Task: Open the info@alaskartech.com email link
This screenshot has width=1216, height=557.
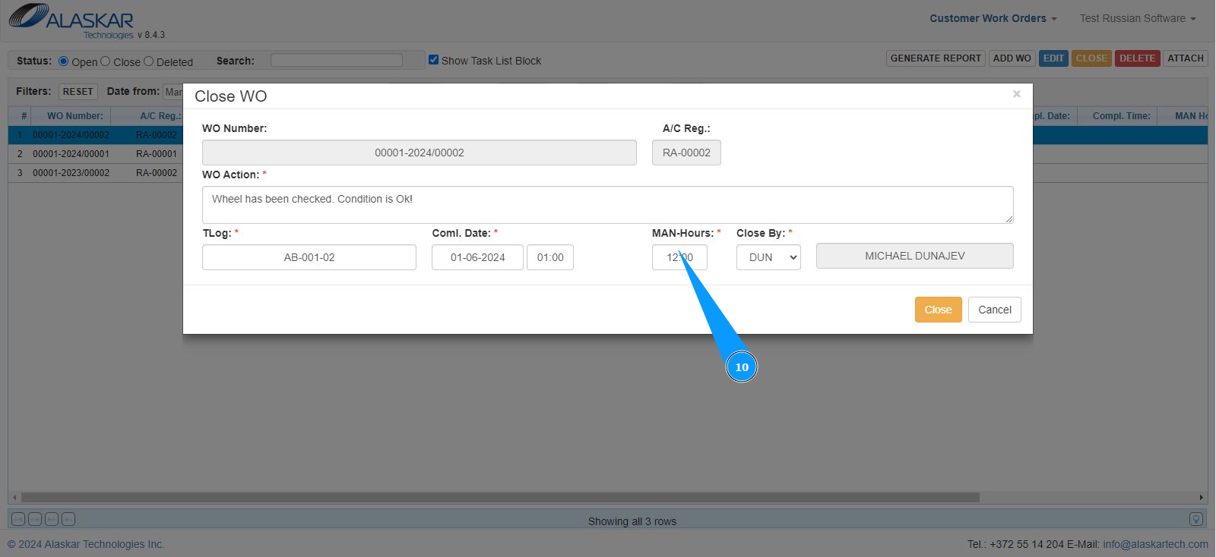Action: pyautogui.click(x=1155, y=544)
